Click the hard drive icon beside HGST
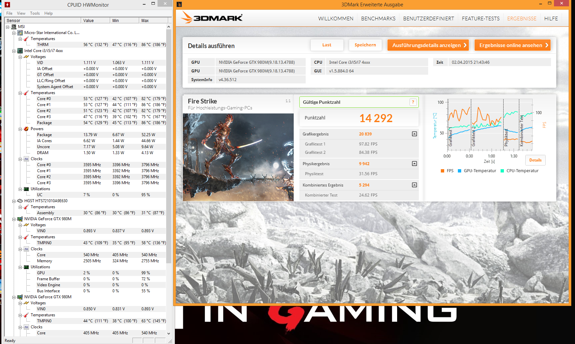The width and height of the screenshot is (575, 344). [x=20, y=201]
